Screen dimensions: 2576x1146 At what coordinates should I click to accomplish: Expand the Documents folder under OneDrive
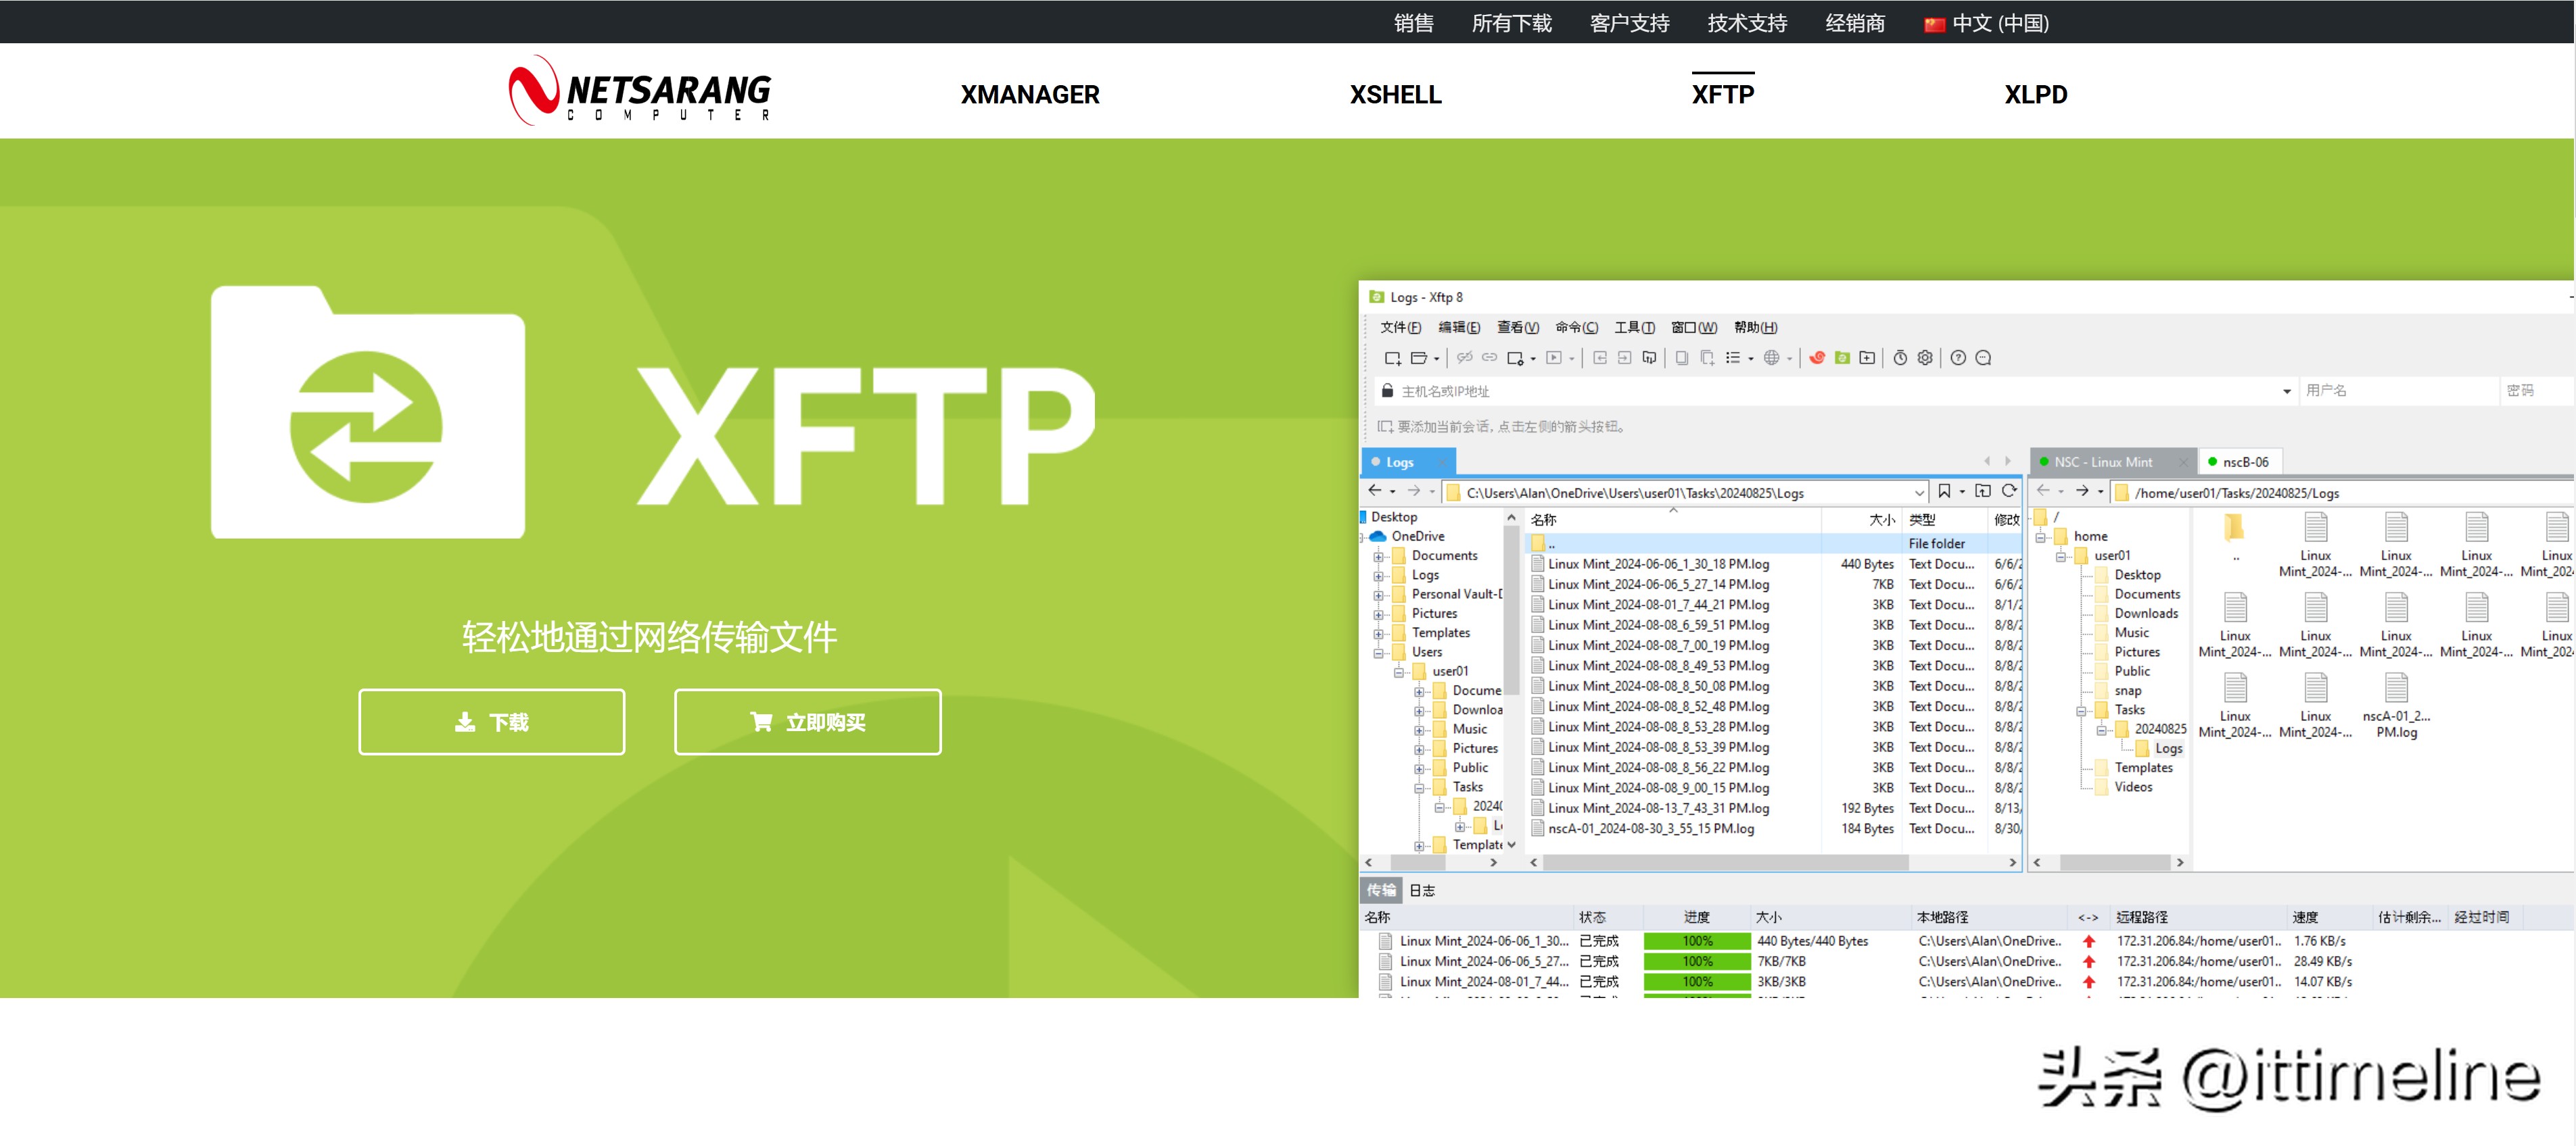click(x=1378, y=557)
